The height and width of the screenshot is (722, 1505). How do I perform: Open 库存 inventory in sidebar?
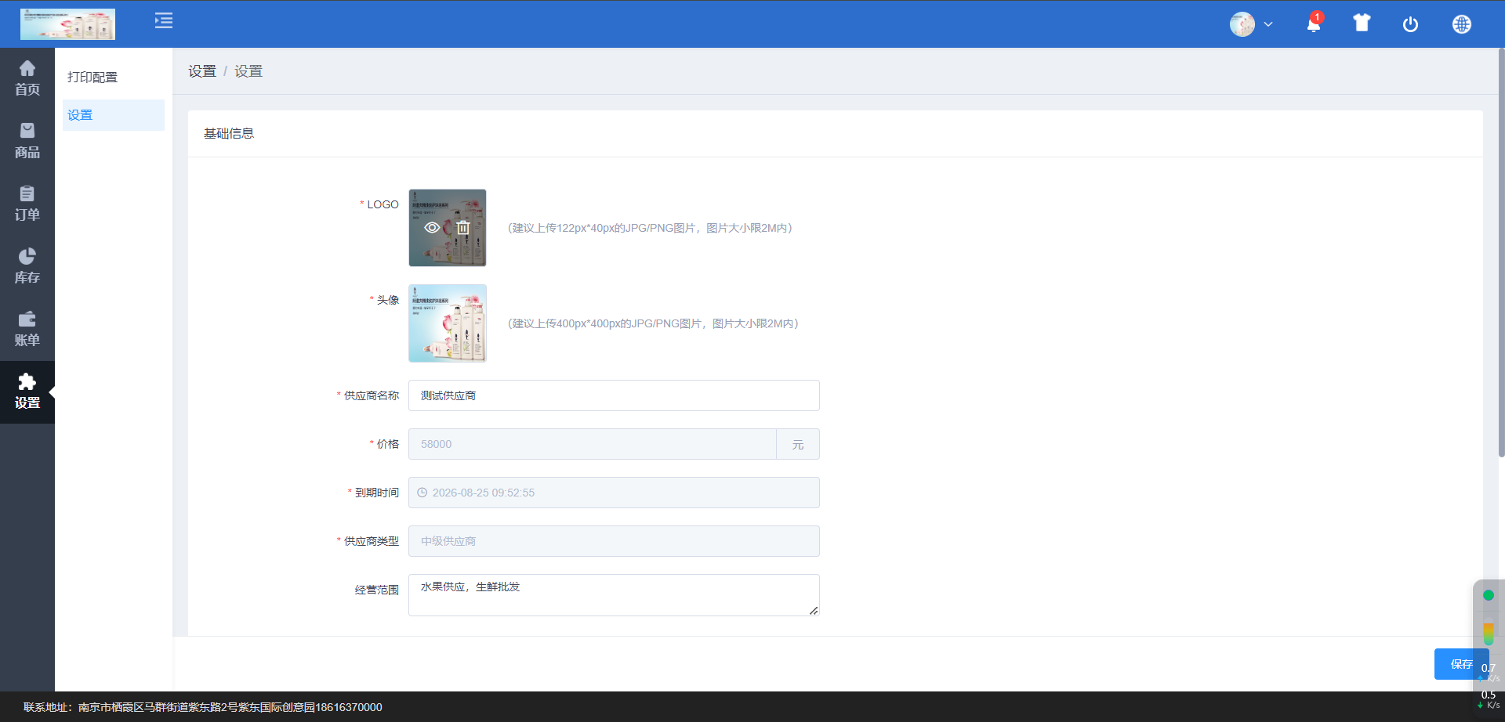click(27, 266)
